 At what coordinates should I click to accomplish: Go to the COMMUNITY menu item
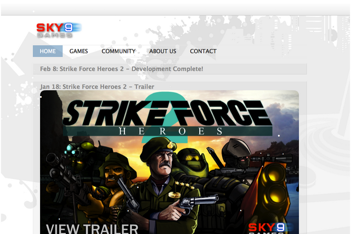(118, 51)
